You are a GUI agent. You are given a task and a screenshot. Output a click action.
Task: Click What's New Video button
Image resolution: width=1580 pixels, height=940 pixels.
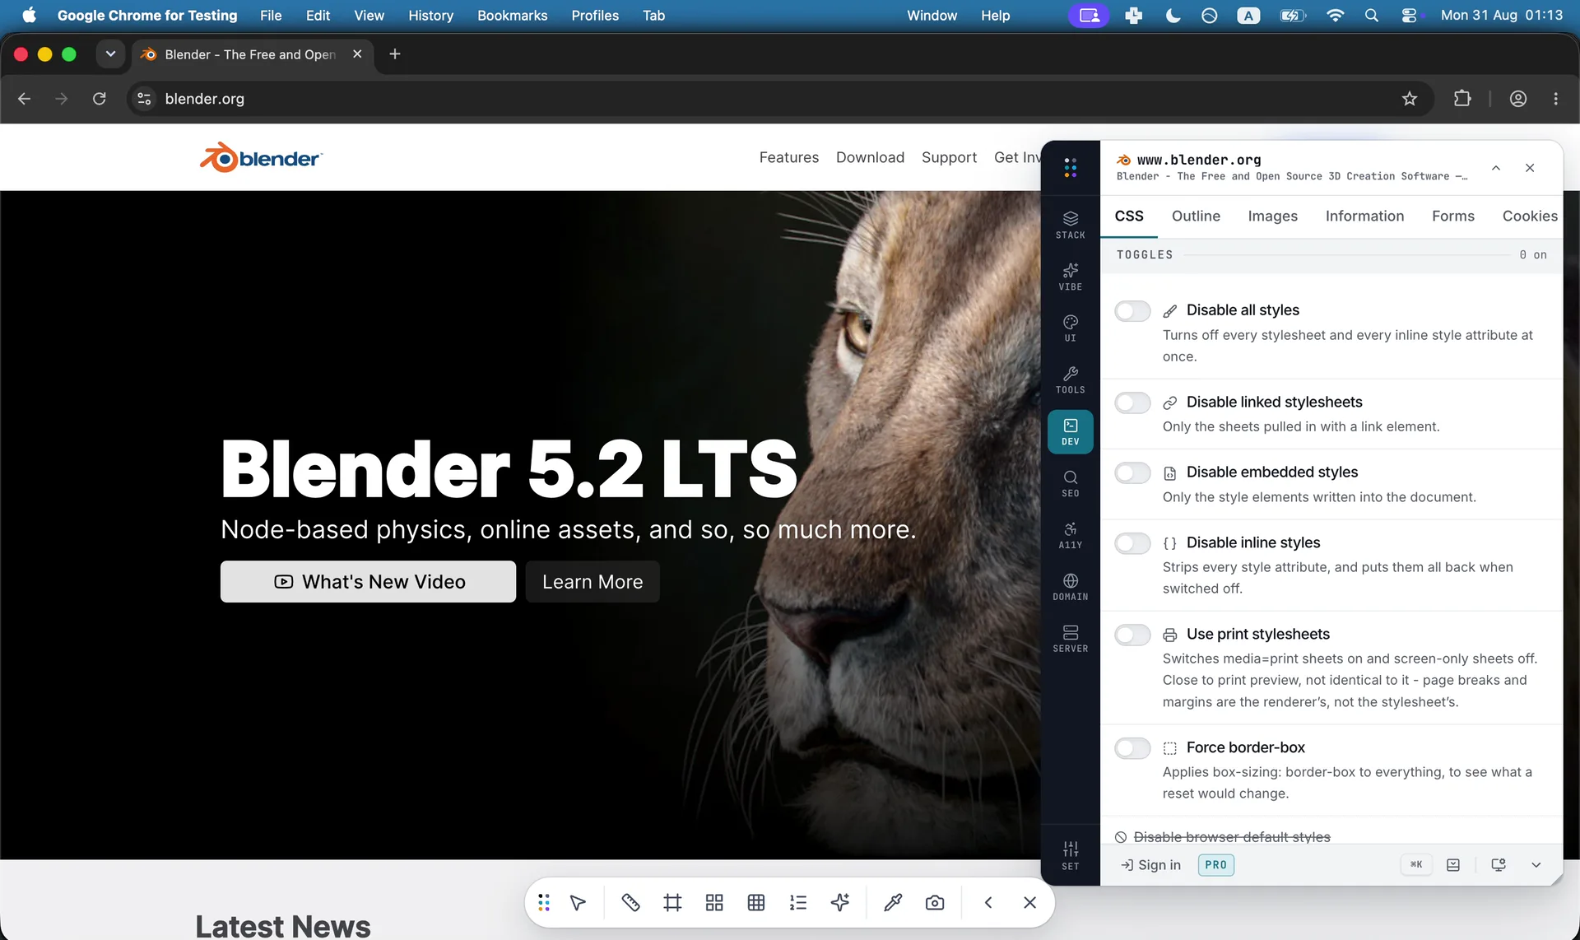pos(368,582)
